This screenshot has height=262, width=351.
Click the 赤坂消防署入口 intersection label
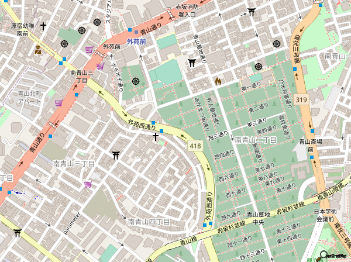point(187,11)
